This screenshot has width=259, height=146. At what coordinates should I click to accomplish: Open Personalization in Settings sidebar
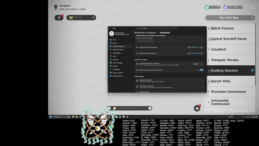pyautogui.click(x=121, y=53)
